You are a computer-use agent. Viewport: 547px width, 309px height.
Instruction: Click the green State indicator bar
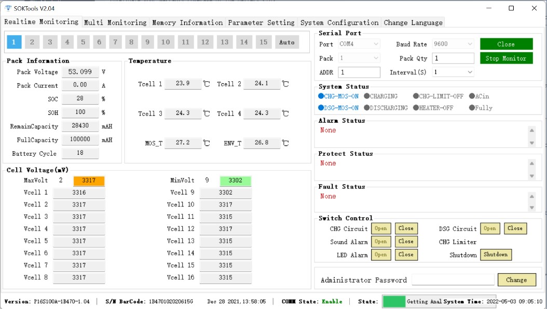(394, 301)
